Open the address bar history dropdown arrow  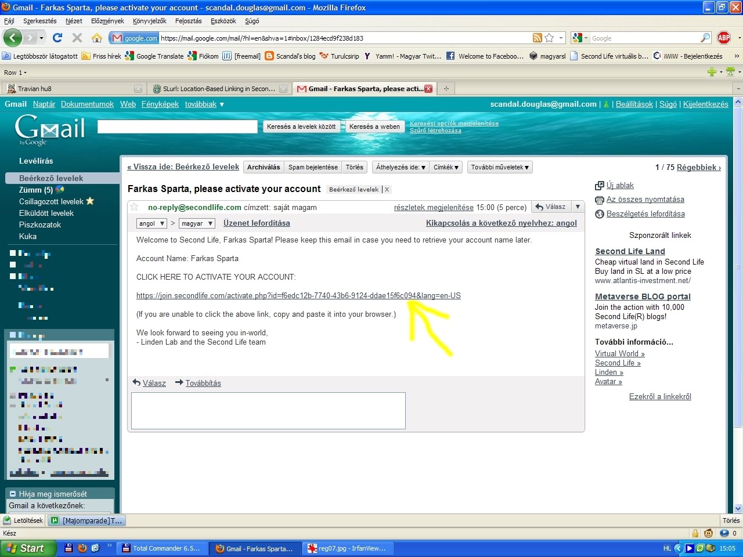click(561, 38)
